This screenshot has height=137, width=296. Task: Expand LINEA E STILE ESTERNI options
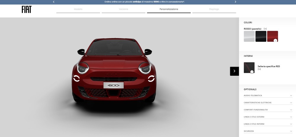[x=268, y=117]
